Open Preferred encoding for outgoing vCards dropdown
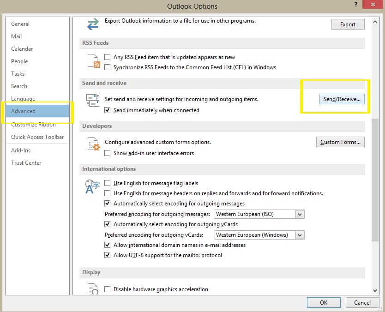 point(300,235)
